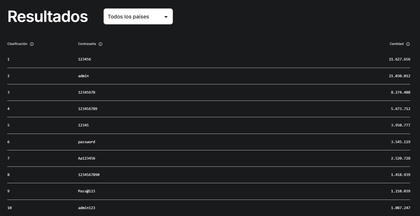Click the 123456789 password entry
The image size is (420, 216).
88,109
